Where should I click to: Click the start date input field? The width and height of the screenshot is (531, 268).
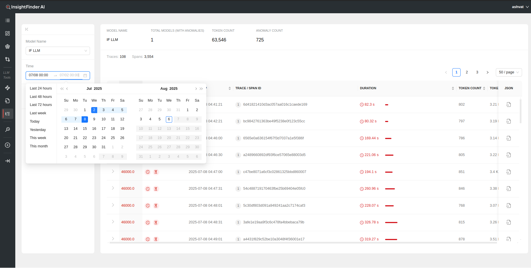click(x=40, y=75)
